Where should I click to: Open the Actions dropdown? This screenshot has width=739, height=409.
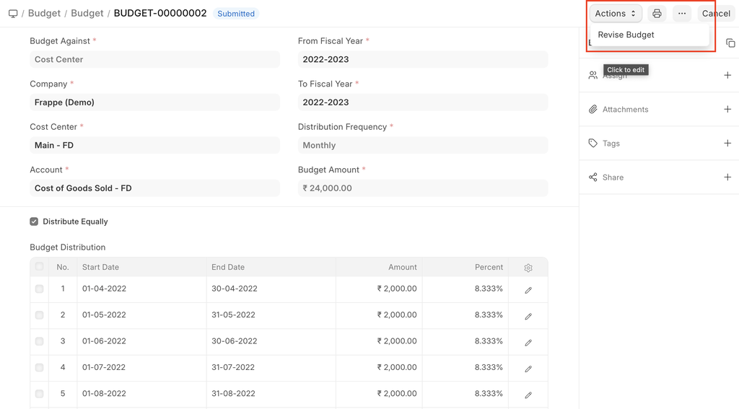tap(615, 14)
